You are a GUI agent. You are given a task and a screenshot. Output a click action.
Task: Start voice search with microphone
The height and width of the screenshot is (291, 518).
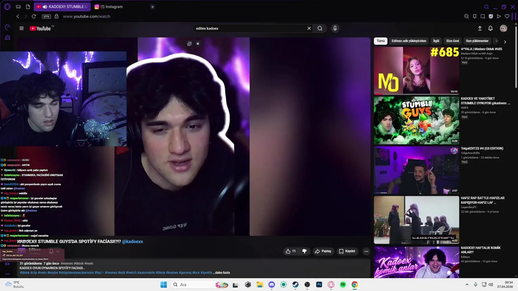click(x=335, y=28)
